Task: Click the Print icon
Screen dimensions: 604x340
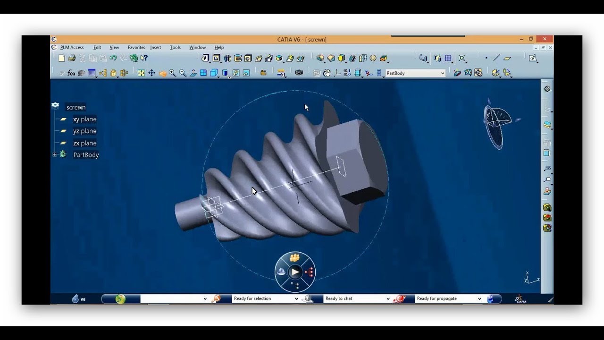Action: [72, 58]
